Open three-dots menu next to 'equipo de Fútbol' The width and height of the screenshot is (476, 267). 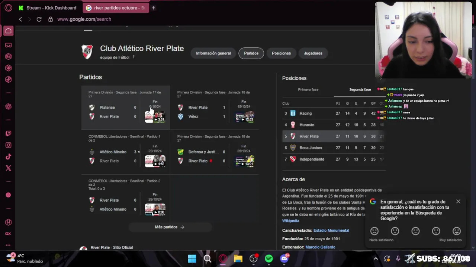(x=134, y=57)
